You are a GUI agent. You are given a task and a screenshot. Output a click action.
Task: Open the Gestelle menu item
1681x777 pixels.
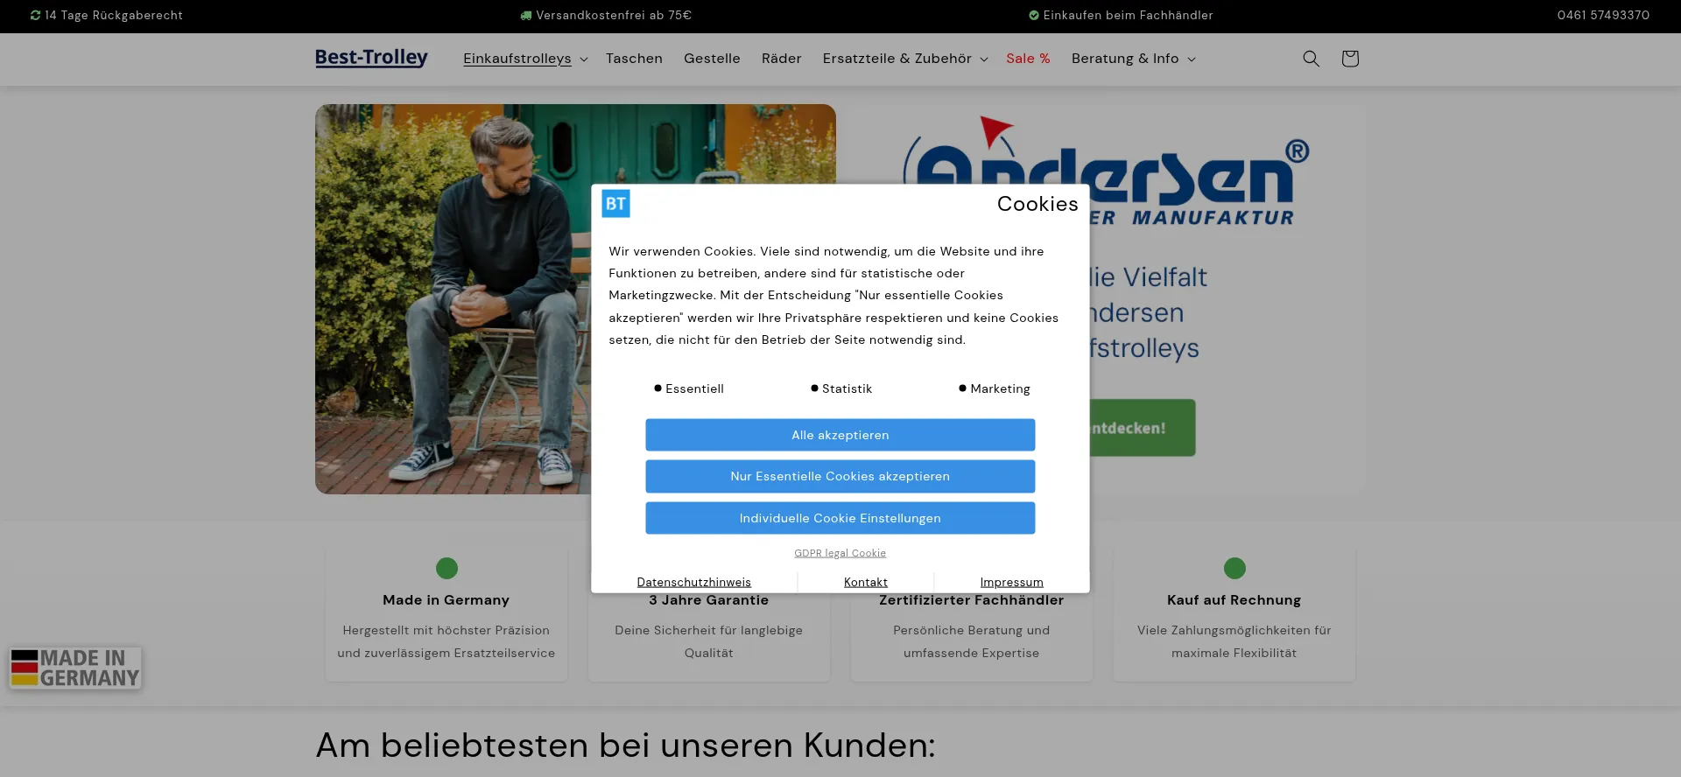[712, 59]
